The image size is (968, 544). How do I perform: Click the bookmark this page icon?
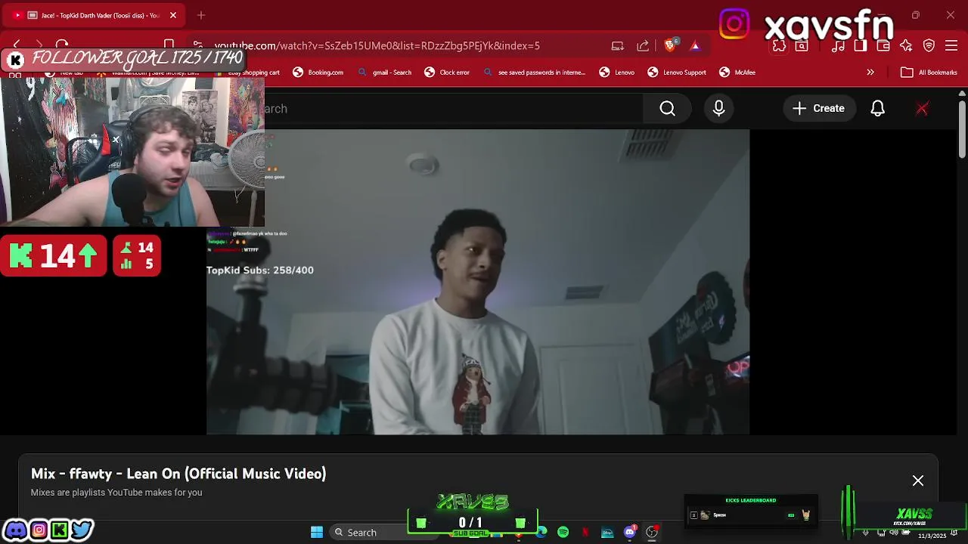click(169, 45)
